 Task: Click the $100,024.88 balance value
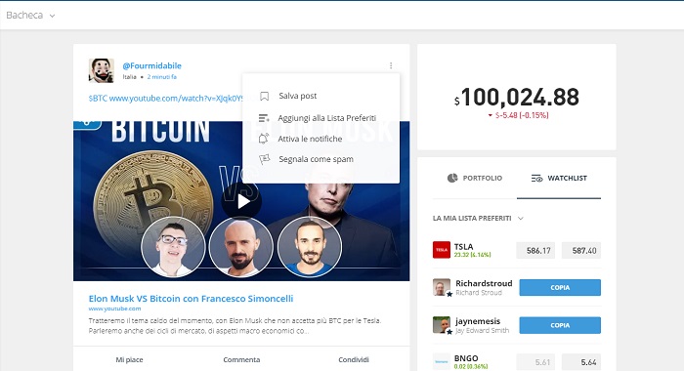tap(517, 97)
